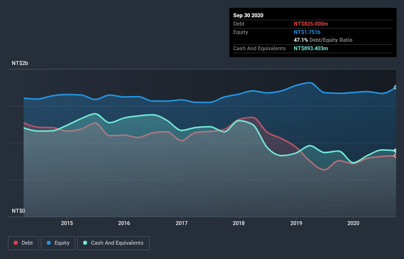404x259 pixels.
Task: Click the Equity label in tooltip
Action: tap(241, 32)
